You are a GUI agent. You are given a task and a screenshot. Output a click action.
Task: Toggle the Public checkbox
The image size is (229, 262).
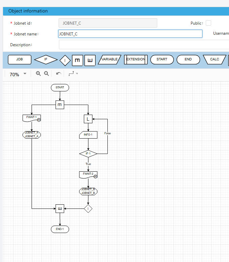click(208, 23)
